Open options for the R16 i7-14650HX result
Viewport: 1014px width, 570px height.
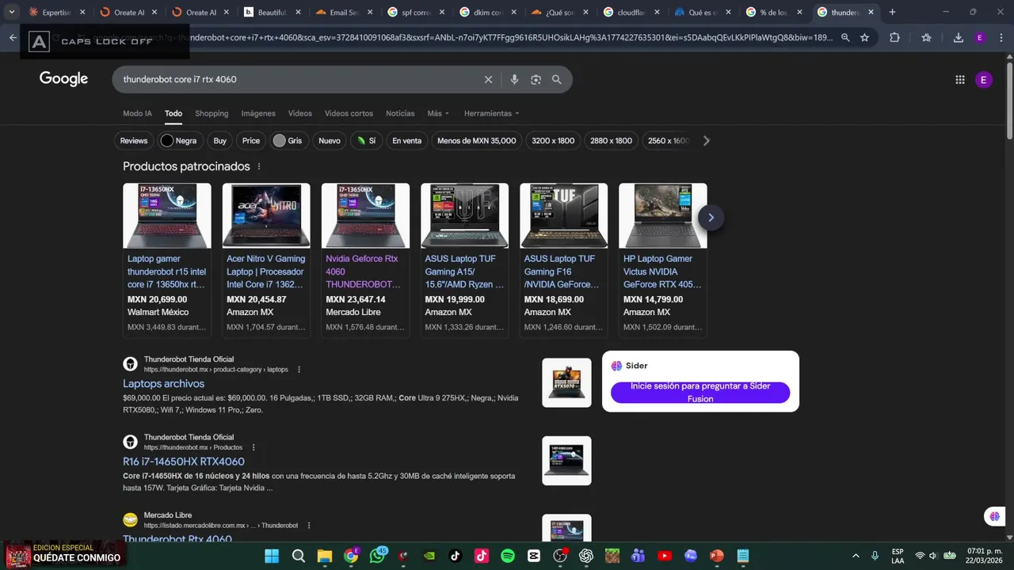click(x=253, y=448)
